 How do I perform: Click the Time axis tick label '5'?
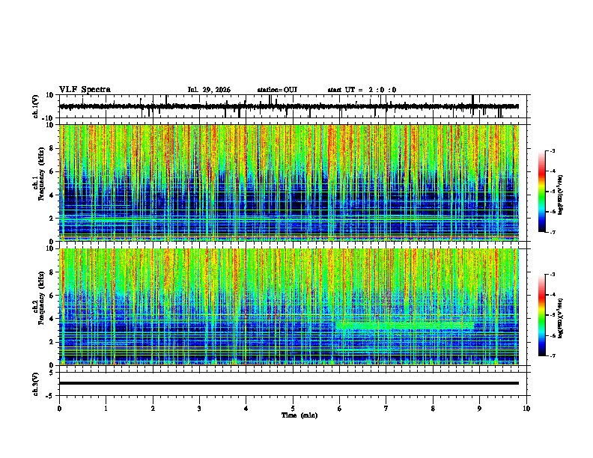click(293, 409)
